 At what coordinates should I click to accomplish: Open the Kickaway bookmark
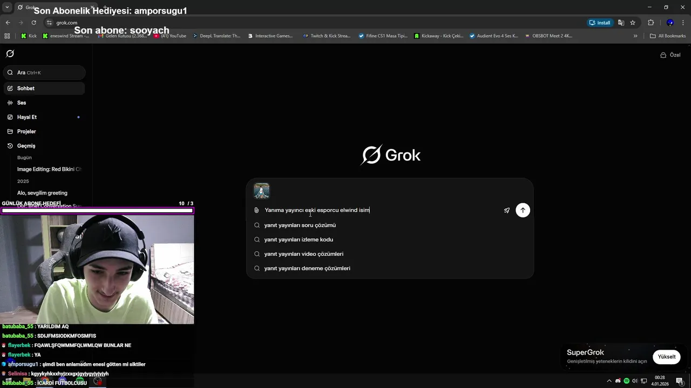coord(439,36)
